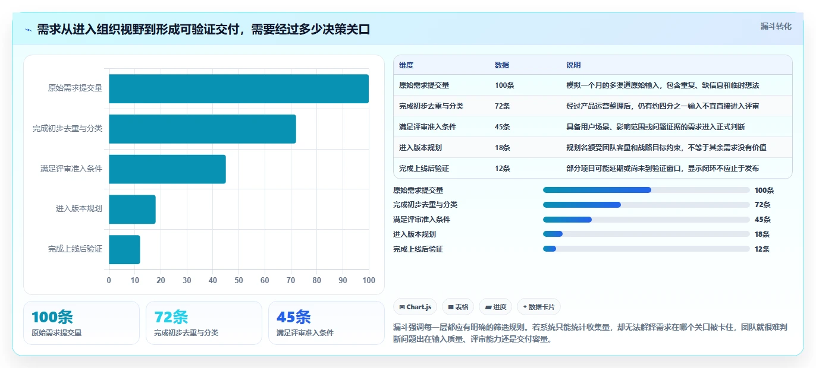Click the 漏斗转化 tag in the header

point(776,26)
